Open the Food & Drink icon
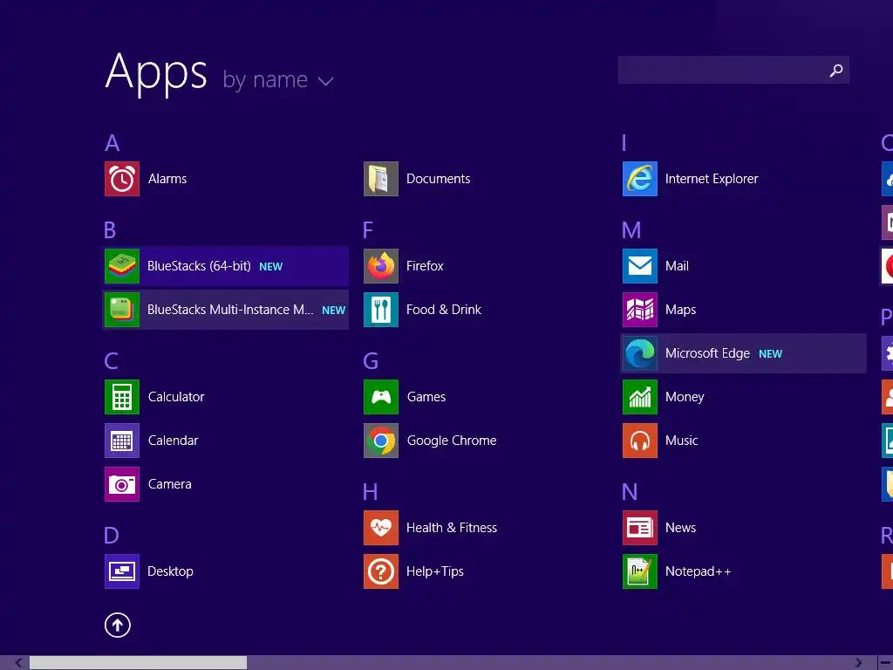This screenshot has width=893, height=670. [x=381, y=310]
